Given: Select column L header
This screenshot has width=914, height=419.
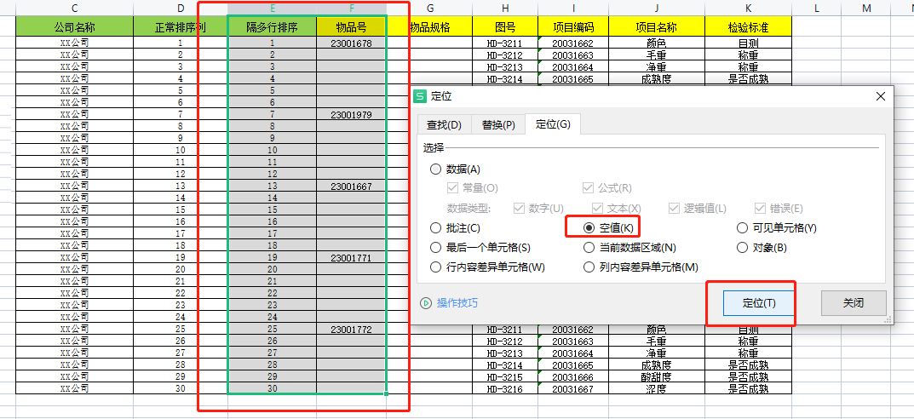Looking at the screenshot, I should tap(816, 8).
